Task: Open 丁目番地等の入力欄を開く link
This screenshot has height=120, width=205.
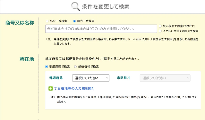Action: (74, 88)
